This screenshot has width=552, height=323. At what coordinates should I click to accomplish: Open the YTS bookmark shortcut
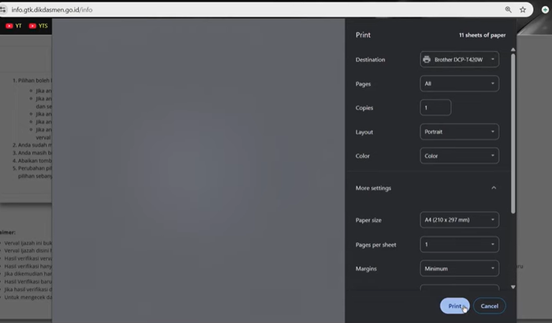pos(38,26)
